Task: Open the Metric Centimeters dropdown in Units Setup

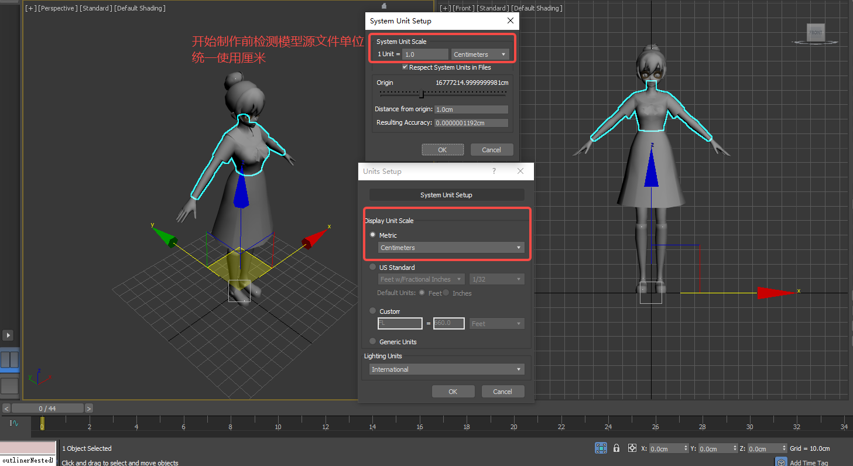Action: pyautogui.click(x=451, y=248)
